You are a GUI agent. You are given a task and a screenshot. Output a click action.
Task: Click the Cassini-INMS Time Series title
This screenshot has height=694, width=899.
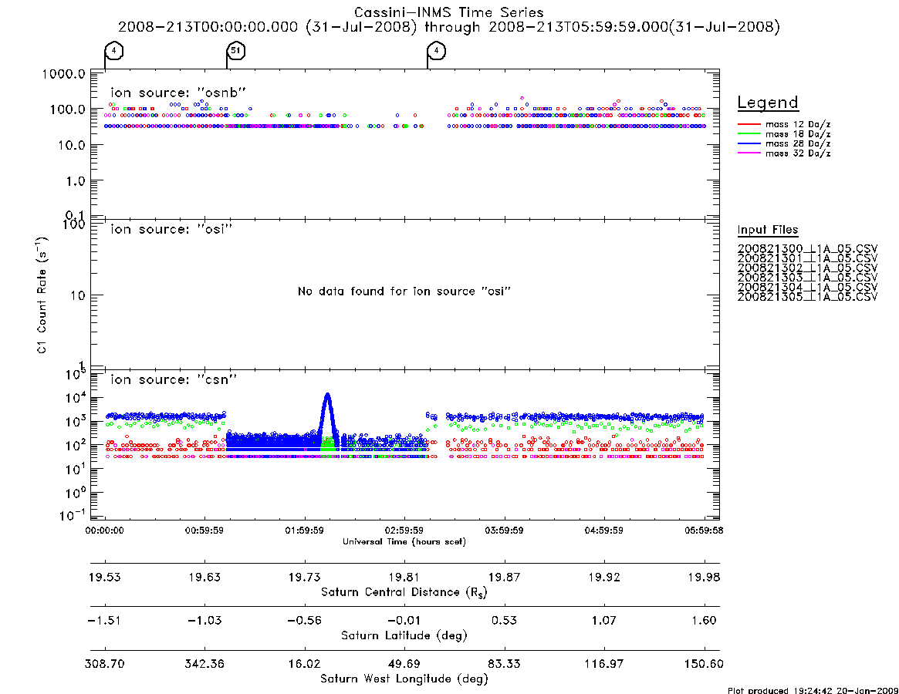point(449,12)
